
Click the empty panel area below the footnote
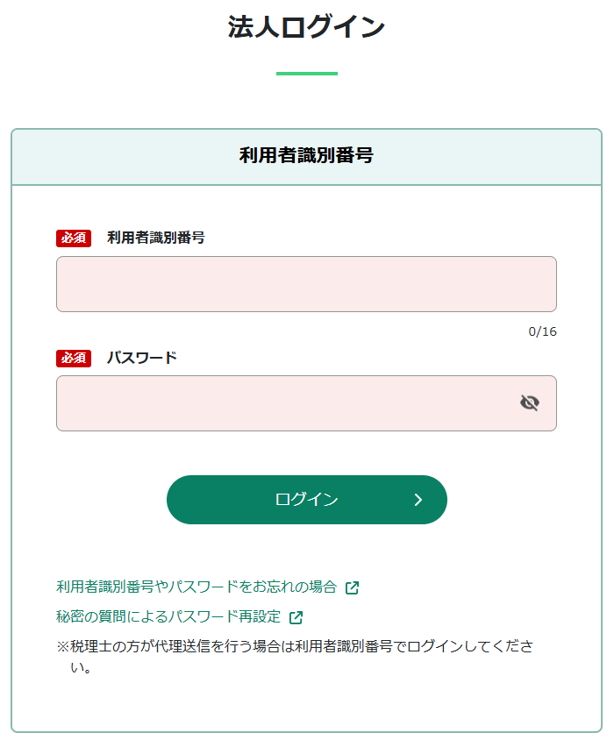click(306, 703)
